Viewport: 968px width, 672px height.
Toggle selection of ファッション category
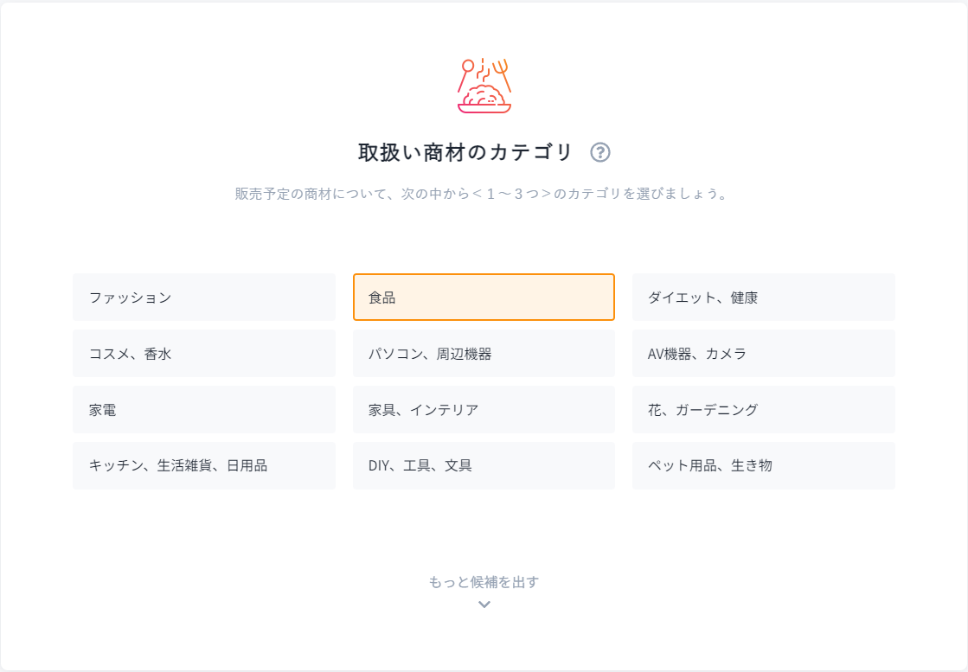point(204,297)
